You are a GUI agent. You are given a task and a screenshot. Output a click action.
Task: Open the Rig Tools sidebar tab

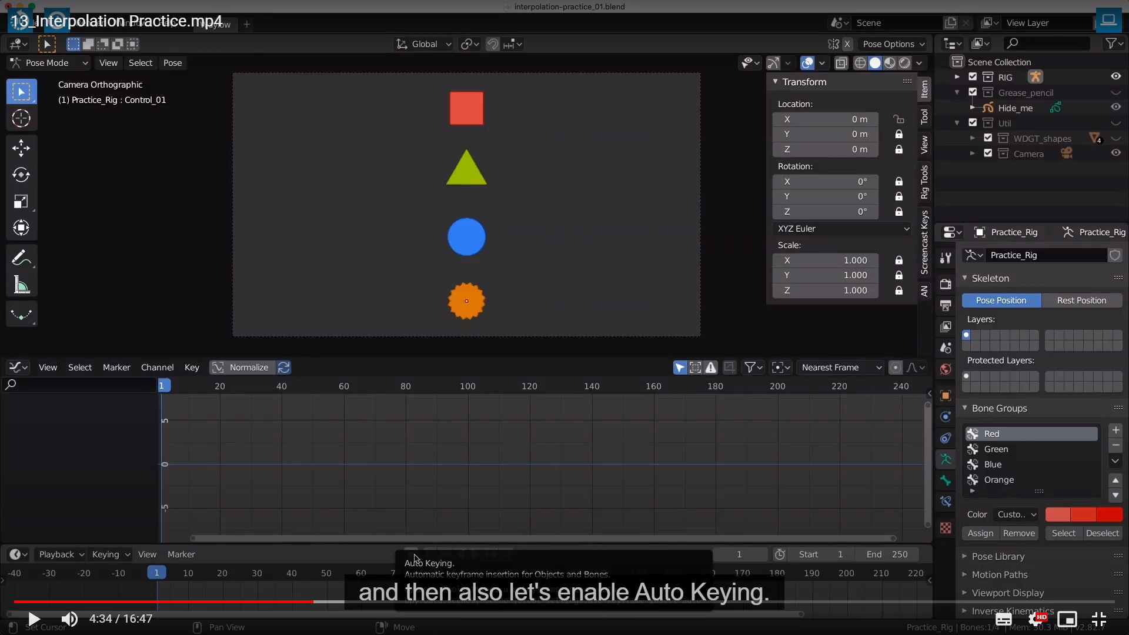point(924,182)
